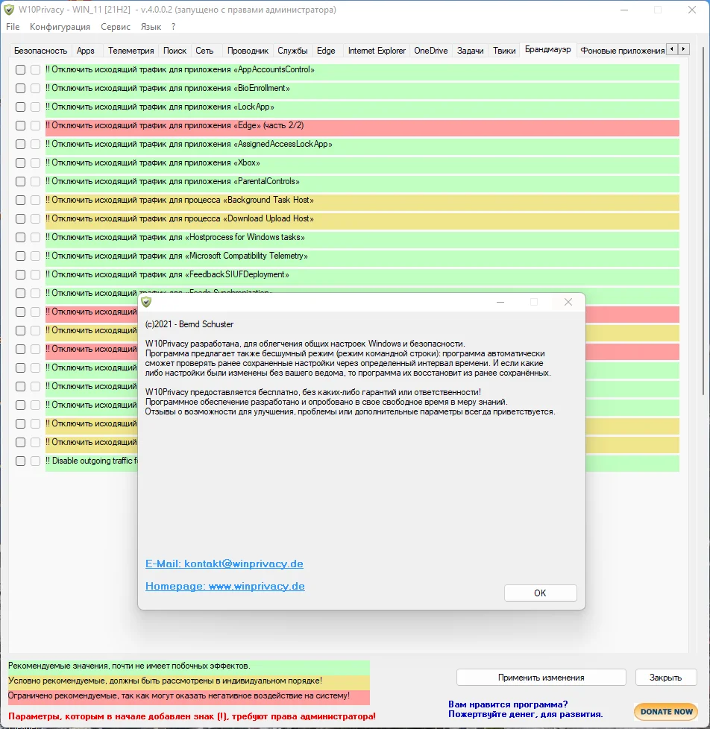The width and height of the screenshot is (710, 729).
Task: Check first box for «Microsoft Compatibility Telemetry»
Action: (x=20, y=256)
